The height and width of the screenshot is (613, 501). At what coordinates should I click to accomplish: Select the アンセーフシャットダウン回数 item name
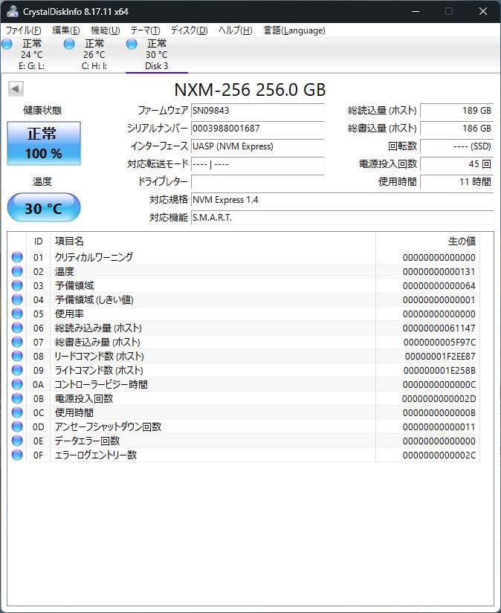[x=108, y=426]
